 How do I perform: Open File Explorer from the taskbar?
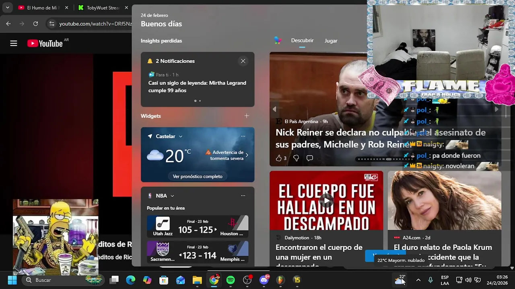(x=197, y=280)
